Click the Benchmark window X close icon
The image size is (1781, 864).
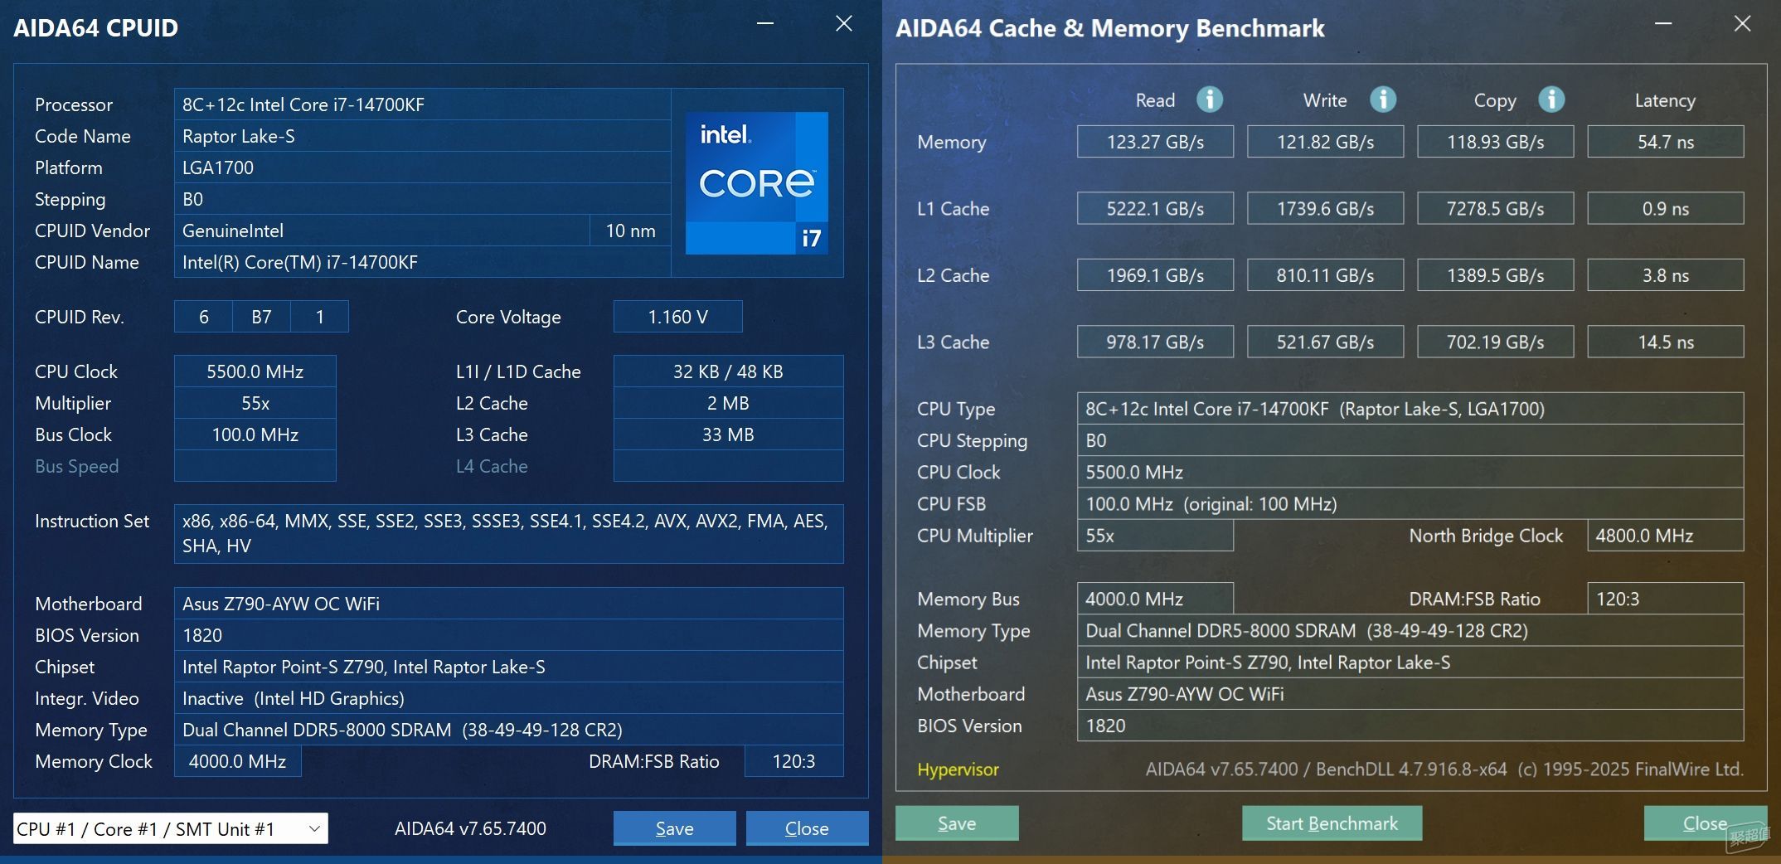pyautogui.click(x=1743, y=23)
